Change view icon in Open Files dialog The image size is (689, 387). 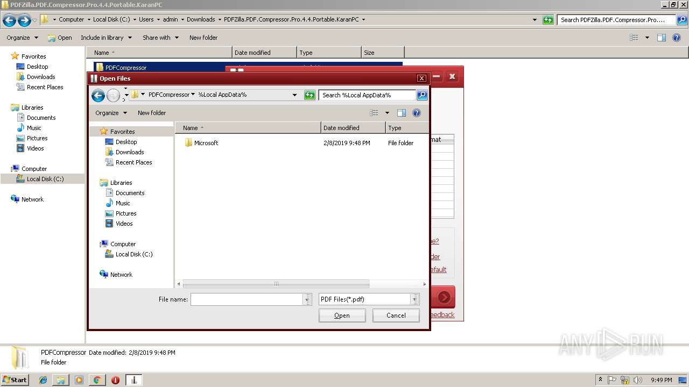click(374, 113)
